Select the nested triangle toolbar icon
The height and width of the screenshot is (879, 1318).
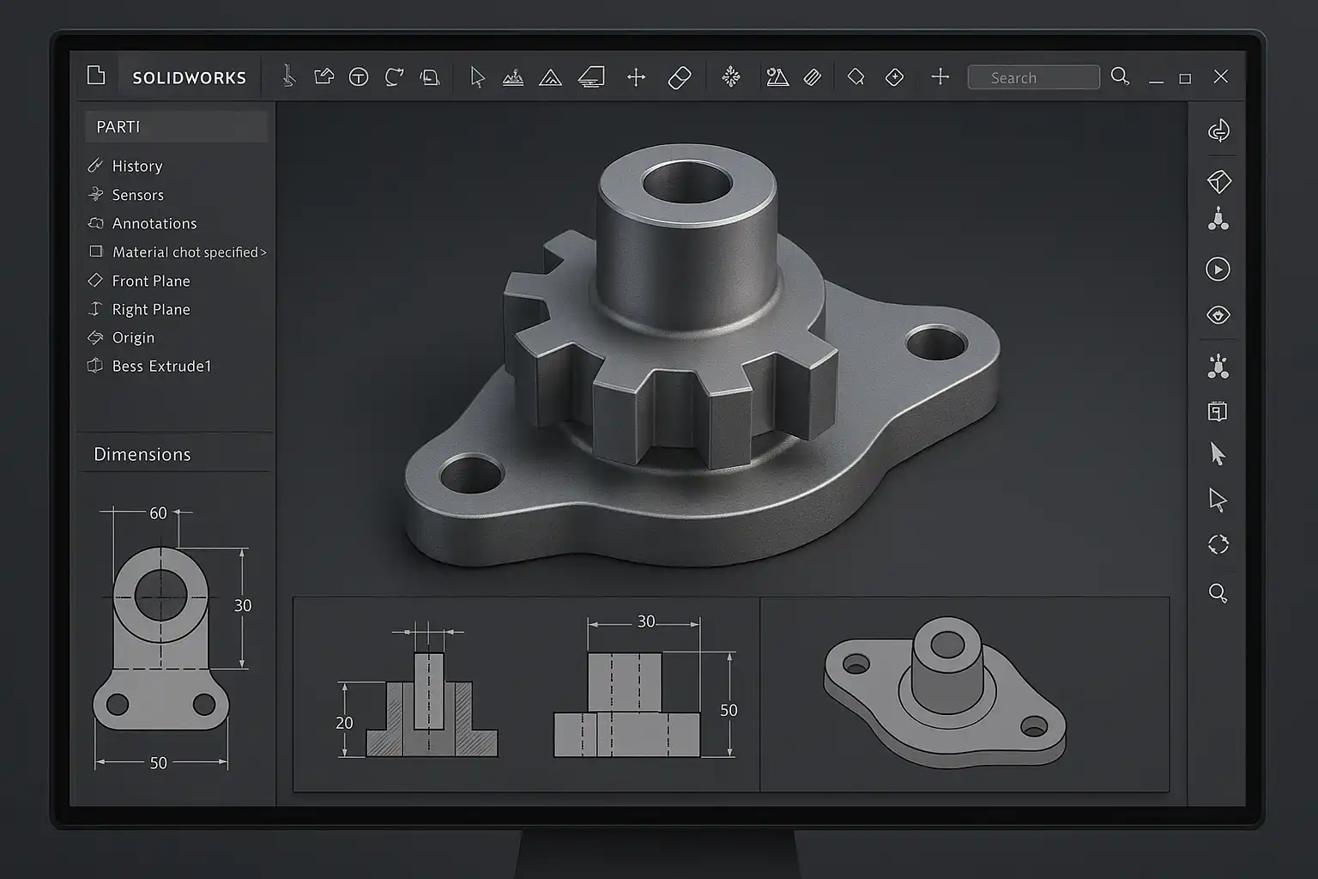[x=550, y=78]
